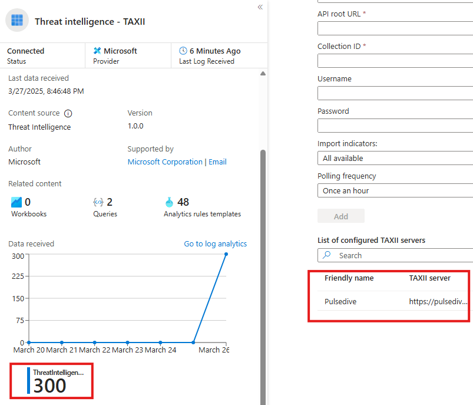
Task: Click the https://pulsediv... server URL cell
Action: [438, 301]
